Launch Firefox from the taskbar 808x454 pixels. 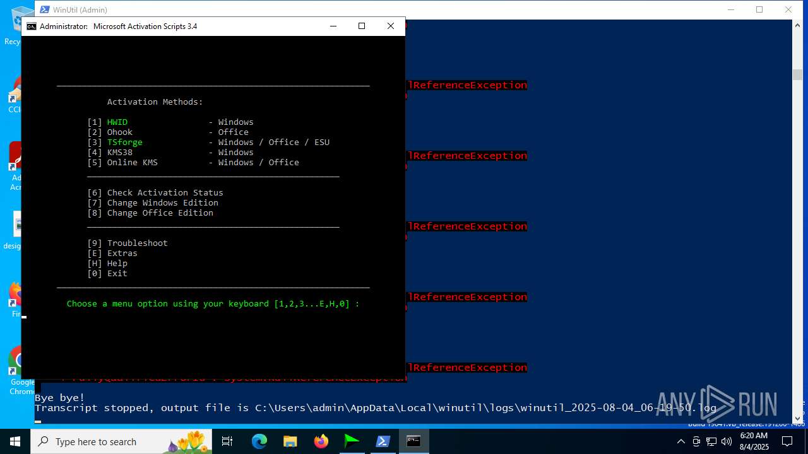coord(321,441)
